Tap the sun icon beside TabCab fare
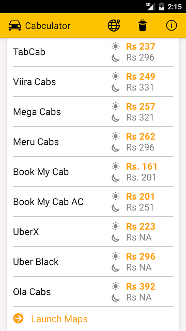The height and width of the screenshot is (331, 186). (116, 46)
